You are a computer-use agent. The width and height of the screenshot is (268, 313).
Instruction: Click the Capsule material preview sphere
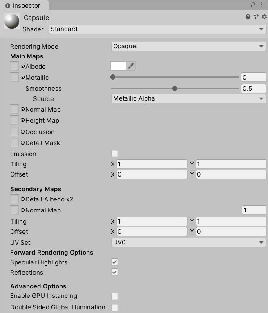tap(12, 21)
